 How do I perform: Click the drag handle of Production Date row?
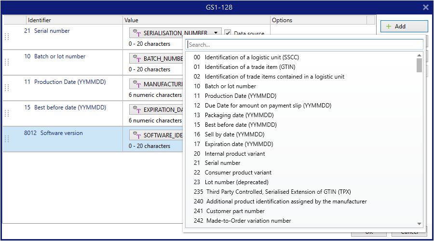[7, 88]
